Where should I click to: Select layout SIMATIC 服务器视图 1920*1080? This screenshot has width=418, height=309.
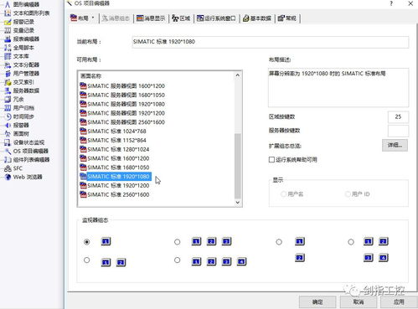click(x=122, y=104)
